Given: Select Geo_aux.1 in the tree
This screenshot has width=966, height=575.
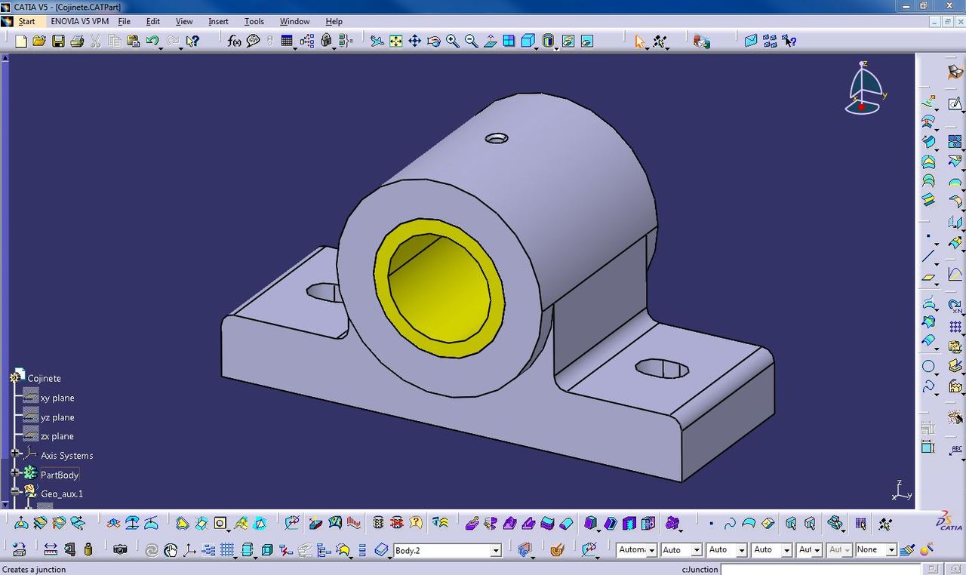Looking at the screenshot, I should pyautogui.click(x=62, y=494).
